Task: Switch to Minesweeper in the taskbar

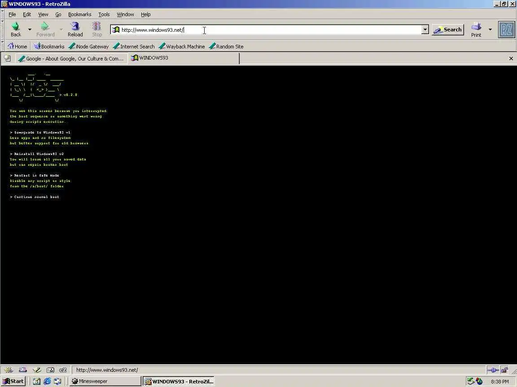Action: coord(105,382)
